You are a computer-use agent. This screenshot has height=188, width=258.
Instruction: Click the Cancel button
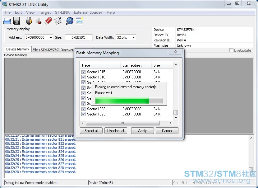[167, 131]
